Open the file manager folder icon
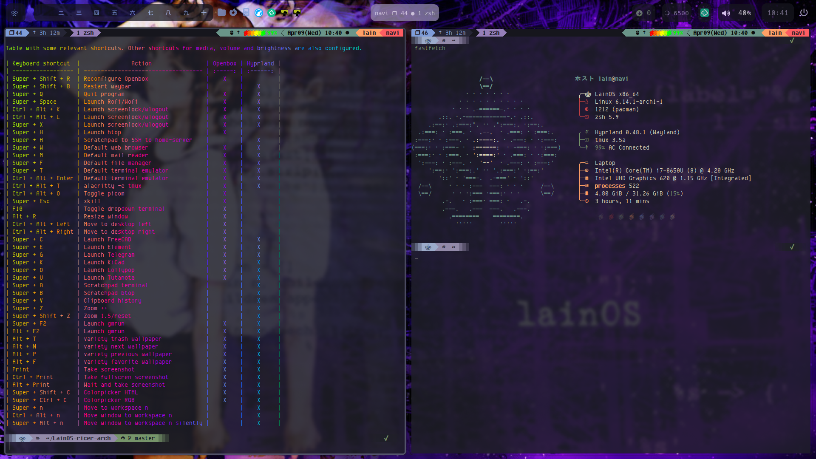 [221, 12]
